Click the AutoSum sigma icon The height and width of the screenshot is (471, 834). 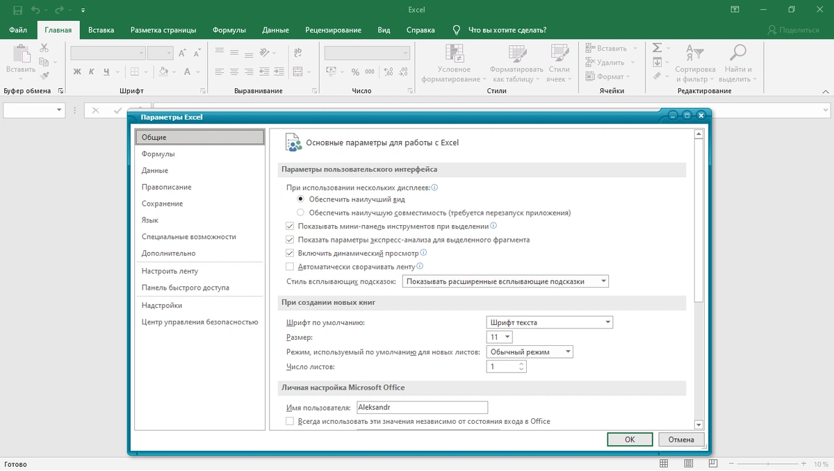point(657,49)
